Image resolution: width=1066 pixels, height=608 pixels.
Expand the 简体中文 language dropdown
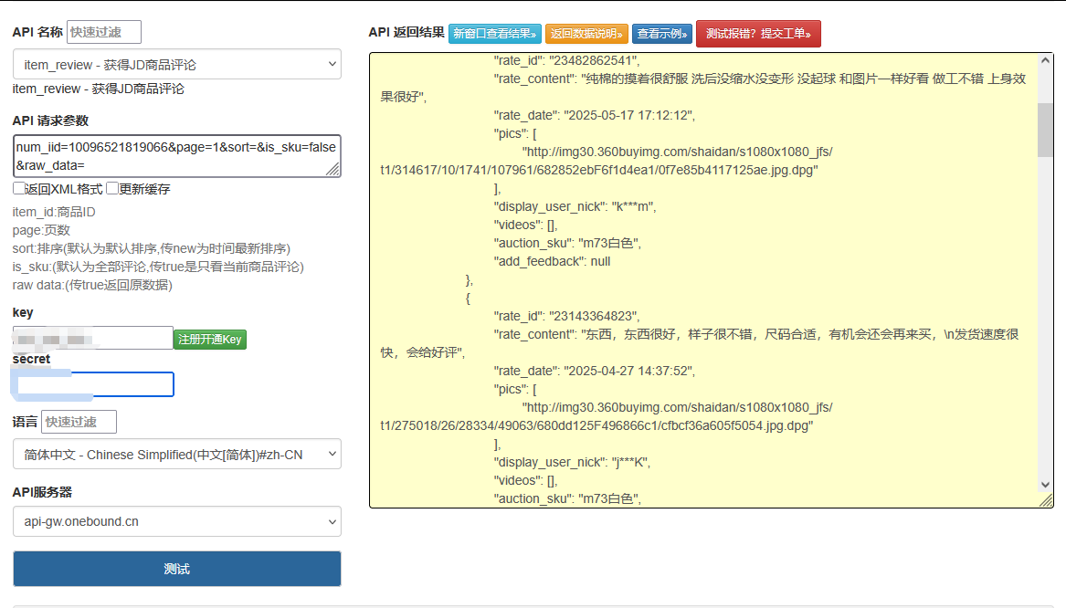177,455
